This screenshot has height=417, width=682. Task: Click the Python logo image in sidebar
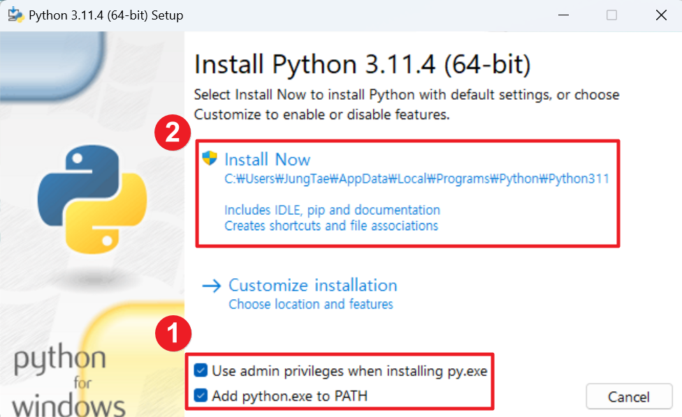[x=92, y=199]
